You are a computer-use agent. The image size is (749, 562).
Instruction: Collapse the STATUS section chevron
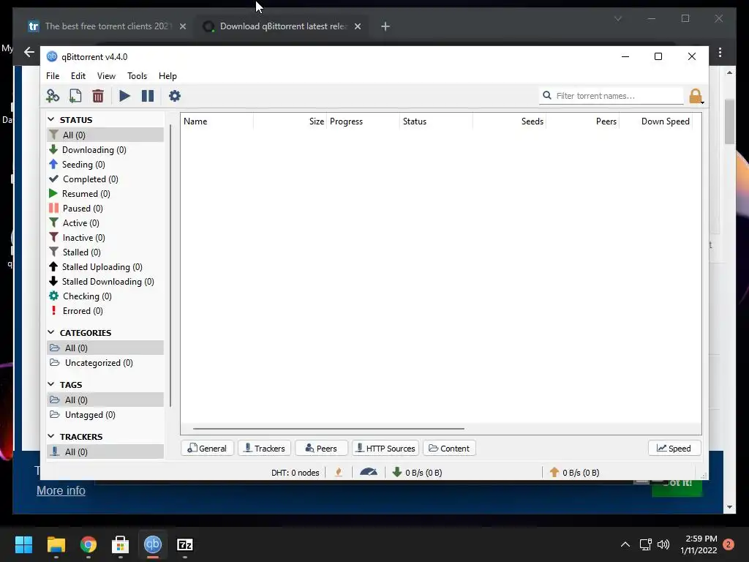click(51, 119)
